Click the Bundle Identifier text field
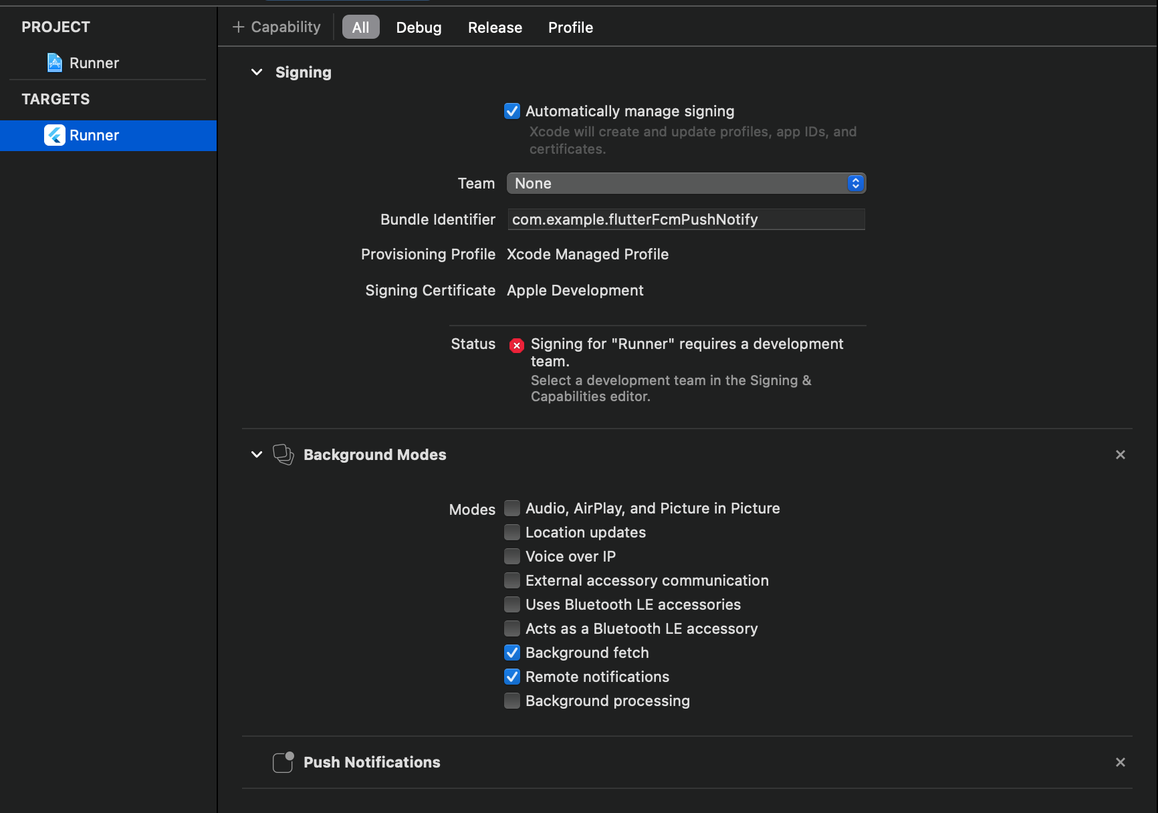Screen dimensions: 1158x813 686,219
